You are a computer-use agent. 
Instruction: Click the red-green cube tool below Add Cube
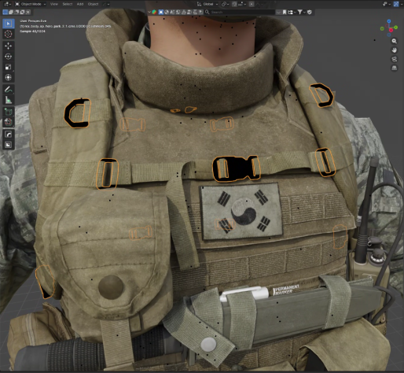pyautogui.click(x=8, y=122)
